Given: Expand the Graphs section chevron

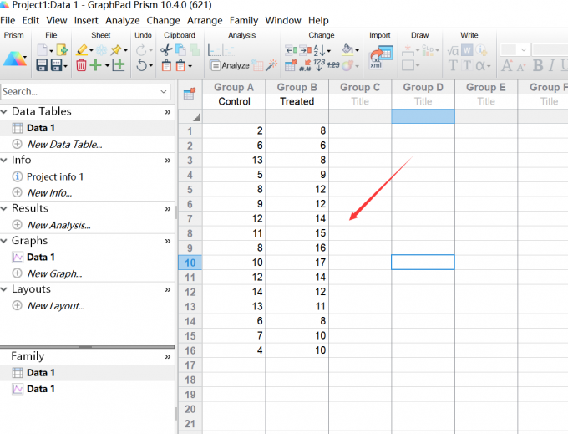Looking at the screenshot, I should [x=168, y=241].
